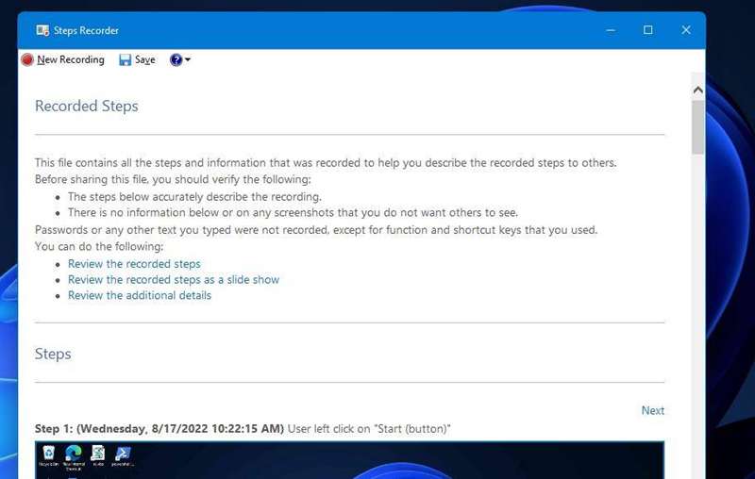The height and width of the screenshot is (479, 755).
Task: Click the Microsoft Edge icon in the step screenshot
Action: coord(74,454)
